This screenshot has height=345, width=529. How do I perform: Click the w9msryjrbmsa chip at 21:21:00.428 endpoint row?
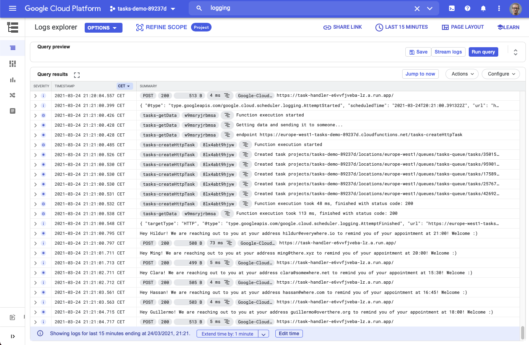click(x=200, y=135)
